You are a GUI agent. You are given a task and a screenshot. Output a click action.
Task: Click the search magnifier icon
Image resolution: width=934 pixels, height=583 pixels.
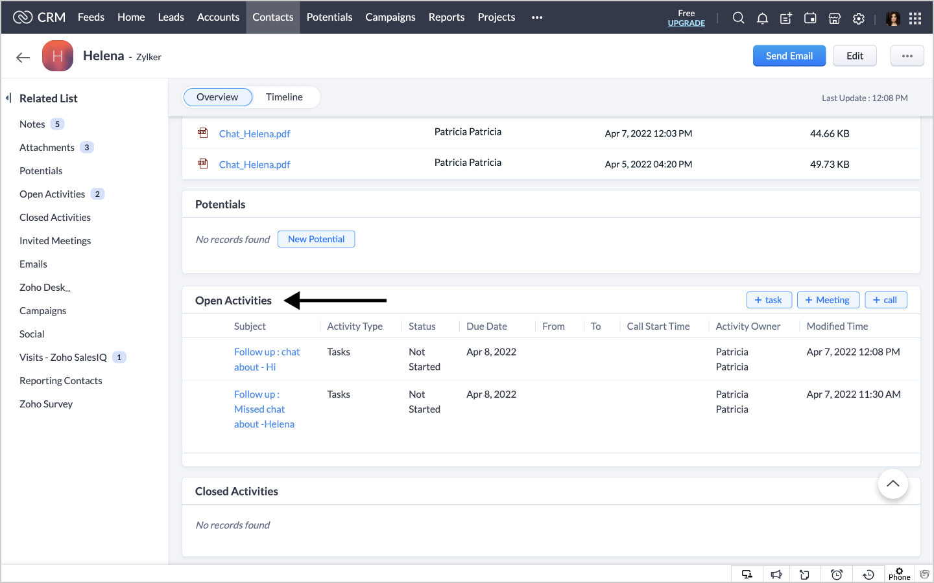pos(738,18)
